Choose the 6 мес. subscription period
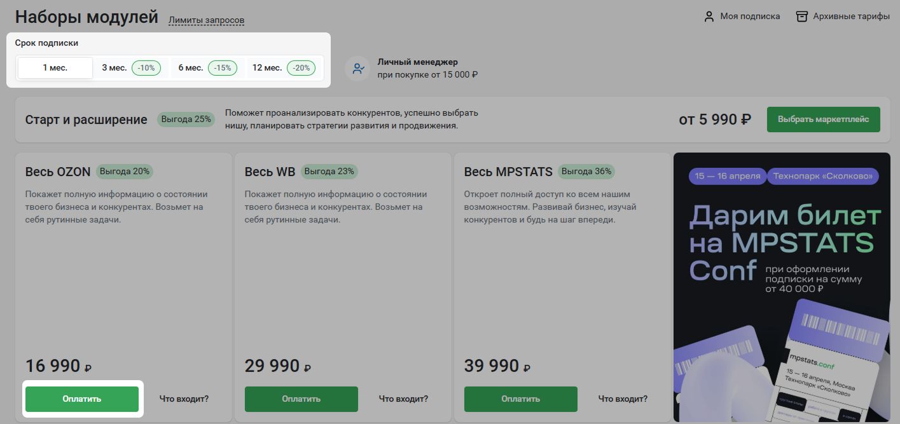 208,68
